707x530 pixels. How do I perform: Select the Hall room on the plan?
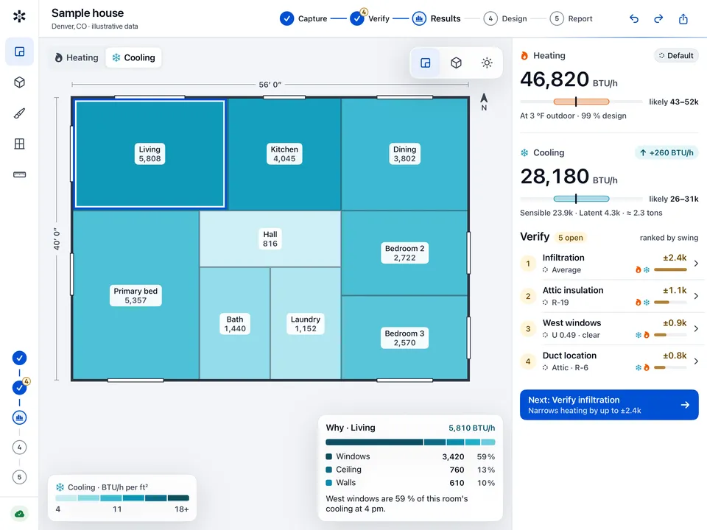coord(270,239)
